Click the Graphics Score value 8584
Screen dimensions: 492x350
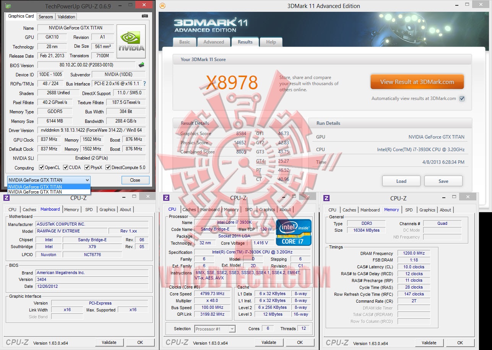pyautogui.click(x=241, y=134)
